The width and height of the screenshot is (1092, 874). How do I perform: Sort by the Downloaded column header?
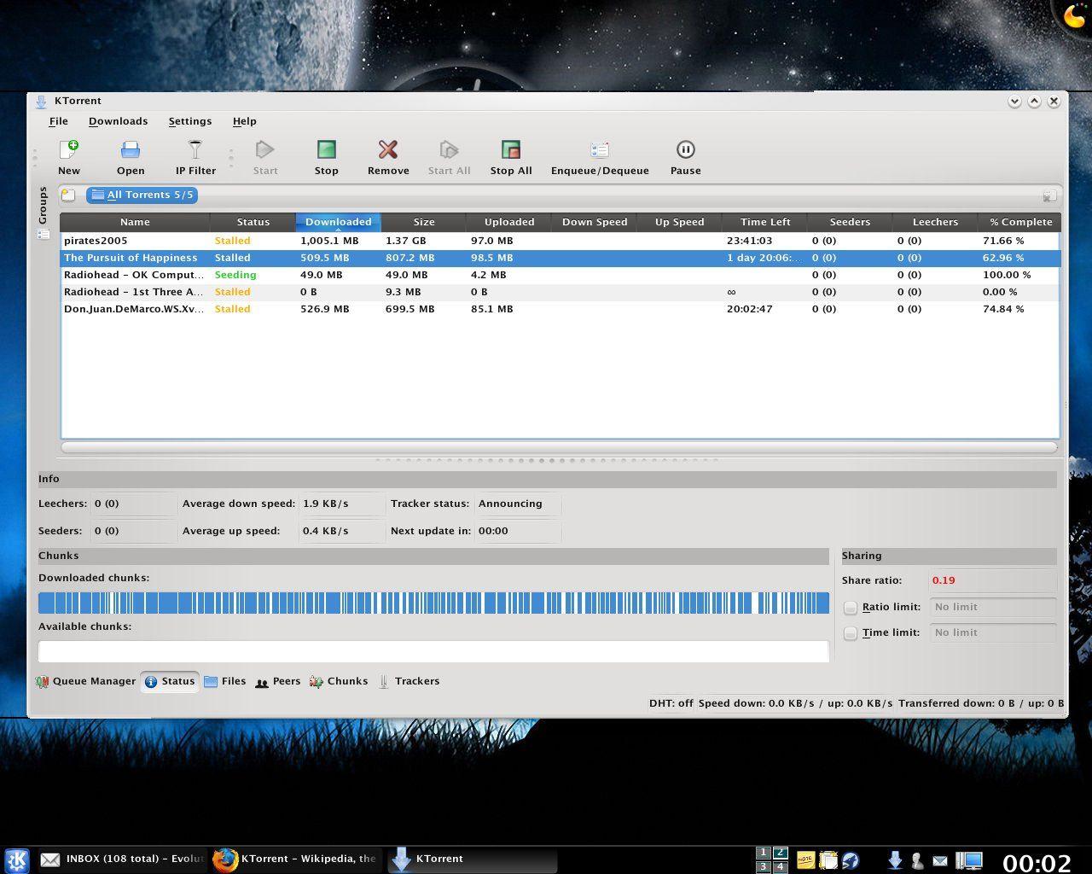coord(338,222)
